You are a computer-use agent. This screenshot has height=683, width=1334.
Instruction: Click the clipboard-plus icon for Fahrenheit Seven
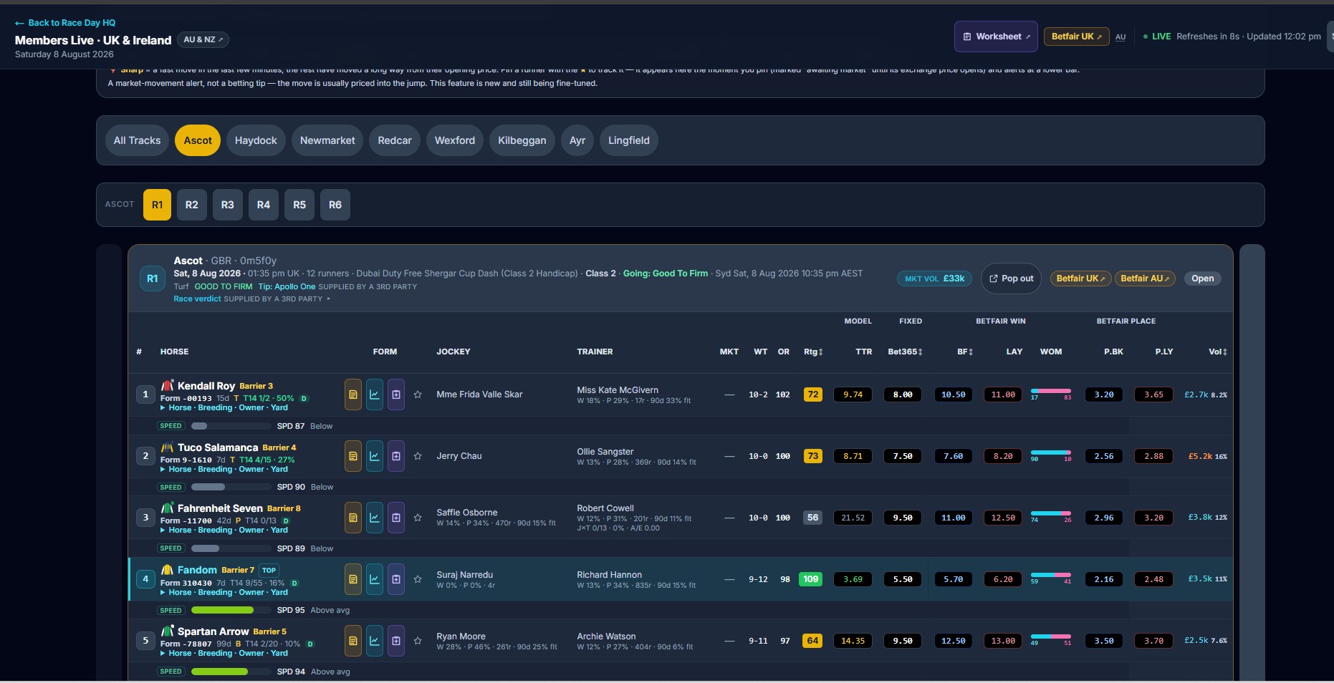click(x=395, y=518)
